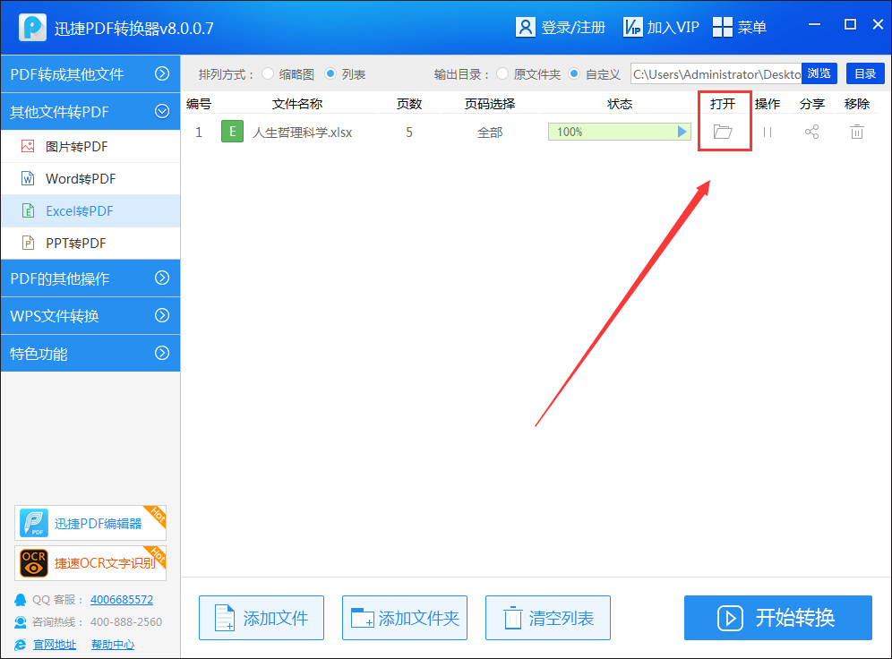
Task: Click the 添加文件夹 button
Action: [405, 618]
